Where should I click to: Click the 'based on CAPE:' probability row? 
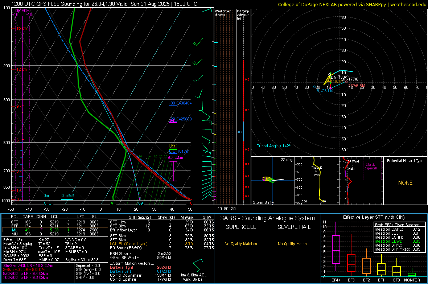(x=398, y=229)
